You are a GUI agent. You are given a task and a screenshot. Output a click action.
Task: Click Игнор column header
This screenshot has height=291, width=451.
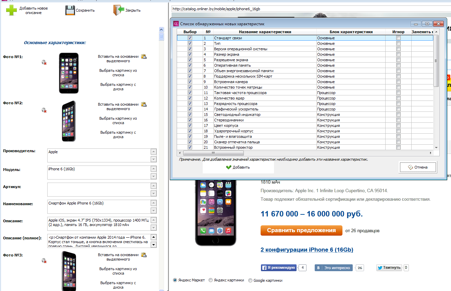[x=398, y=32]
